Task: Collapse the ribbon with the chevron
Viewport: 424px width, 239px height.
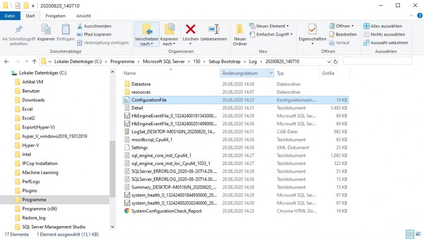Action: [411, 16]
